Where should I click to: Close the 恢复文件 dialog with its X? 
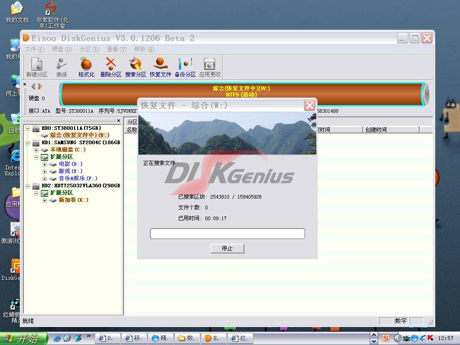[310, 105]
